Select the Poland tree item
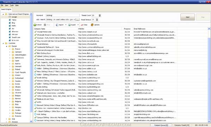The image size is (211, 127). click(18, 69)
